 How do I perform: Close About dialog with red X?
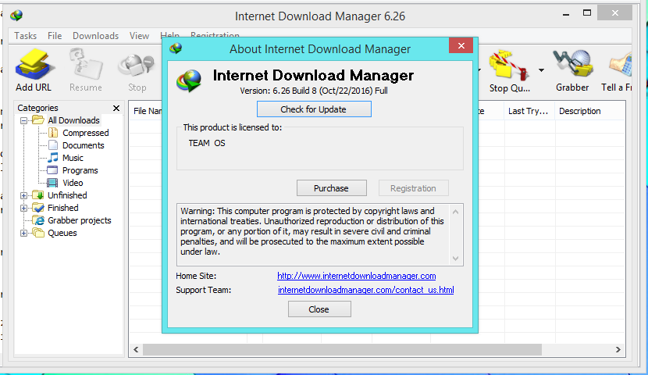point(461,45)
